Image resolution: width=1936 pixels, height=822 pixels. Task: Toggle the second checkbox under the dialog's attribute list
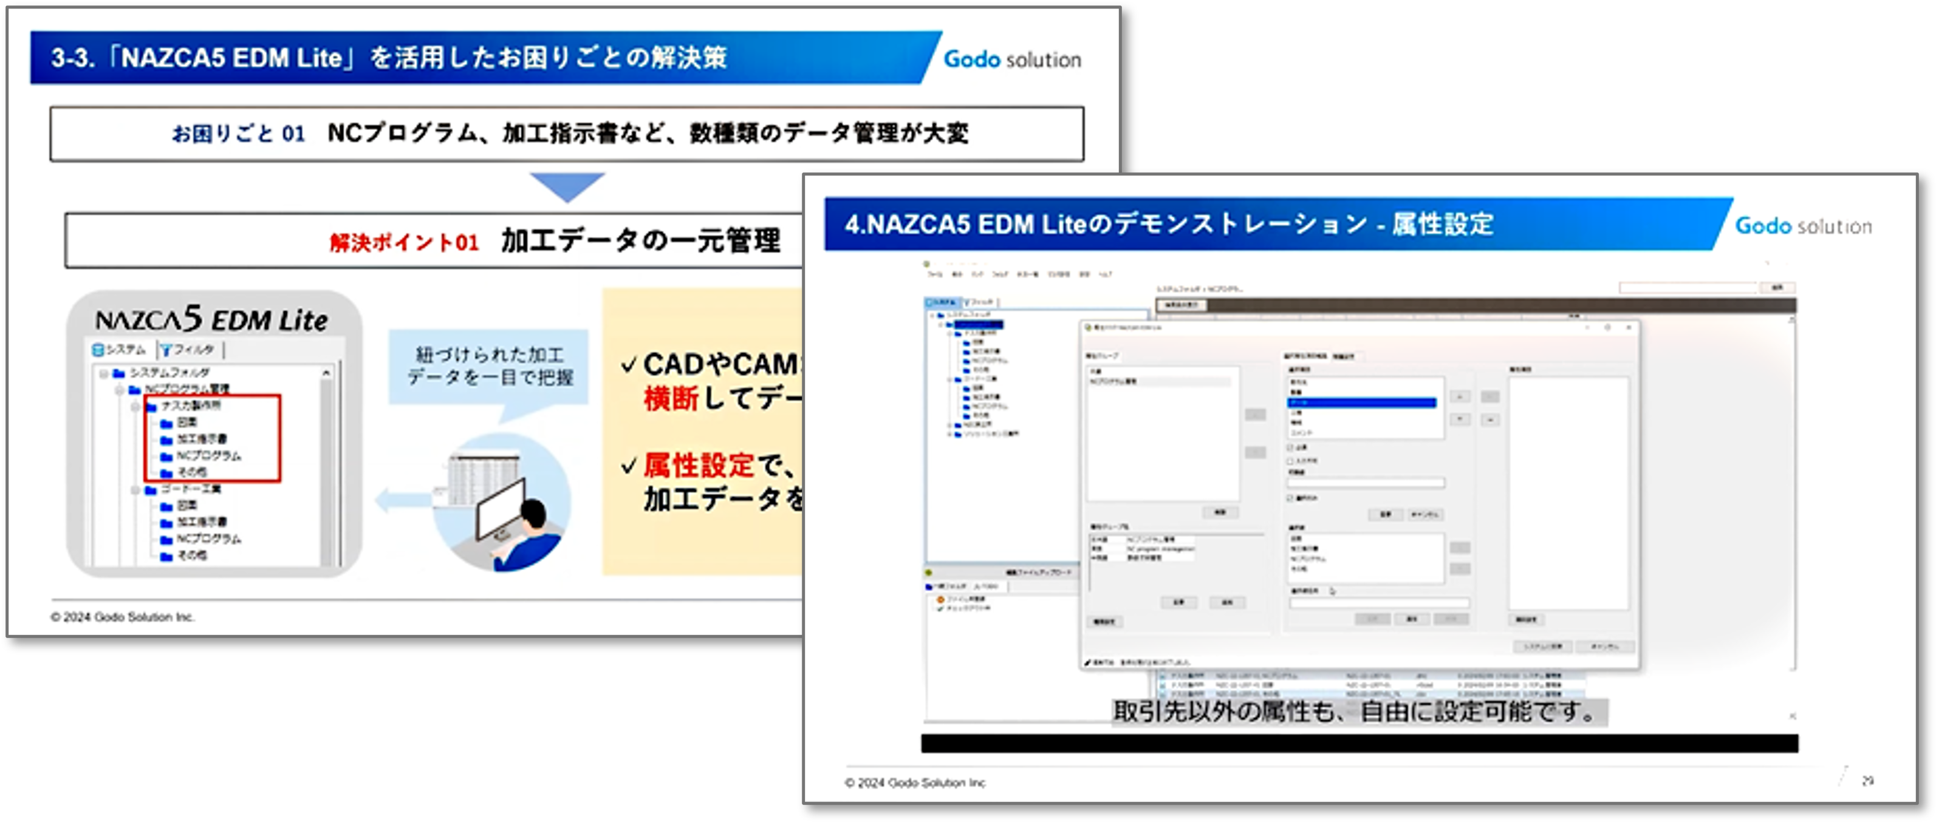pyautogui.click(x=1290, y=461)
